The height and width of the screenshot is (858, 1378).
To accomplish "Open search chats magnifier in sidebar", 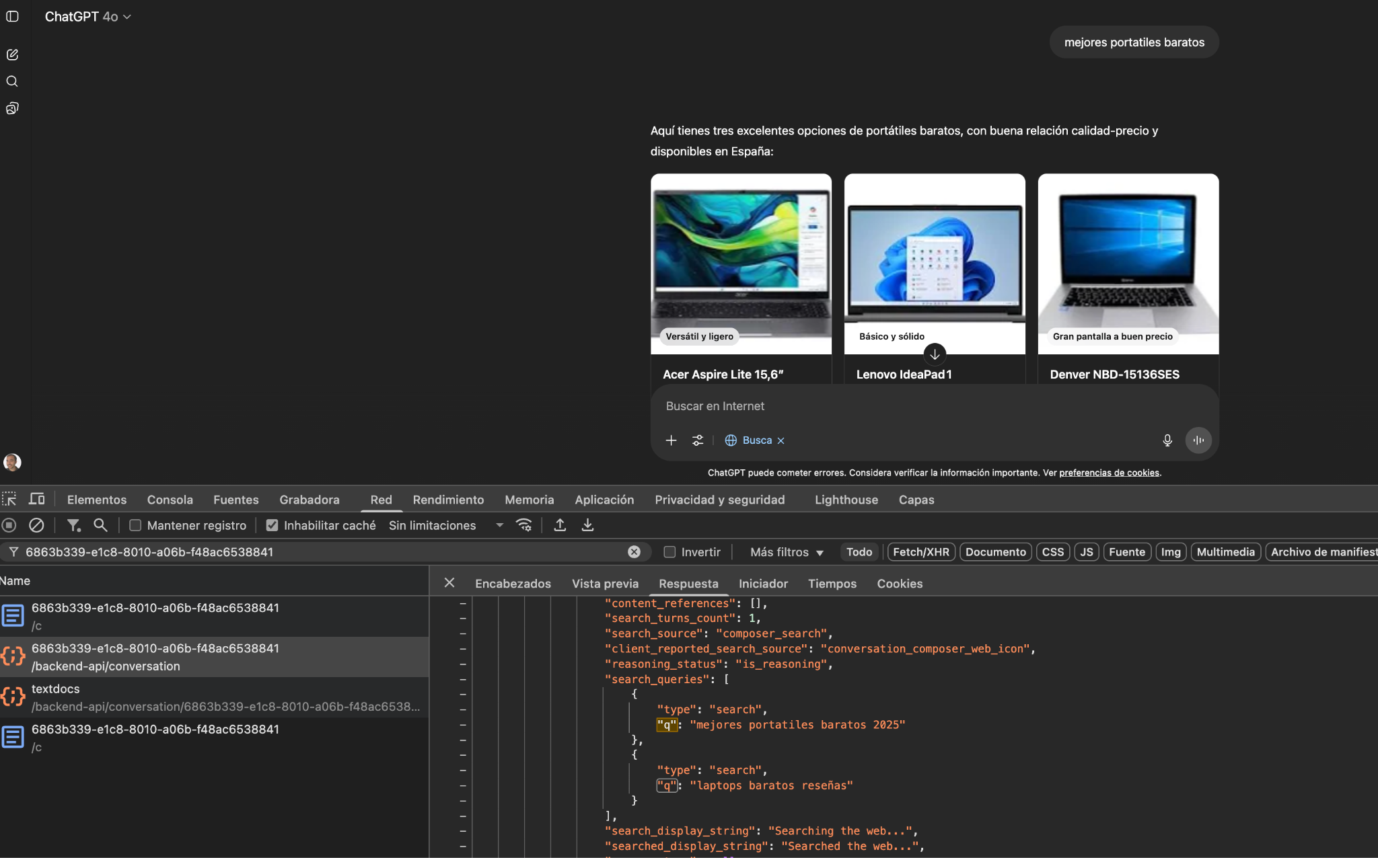I will coord(12,81).
